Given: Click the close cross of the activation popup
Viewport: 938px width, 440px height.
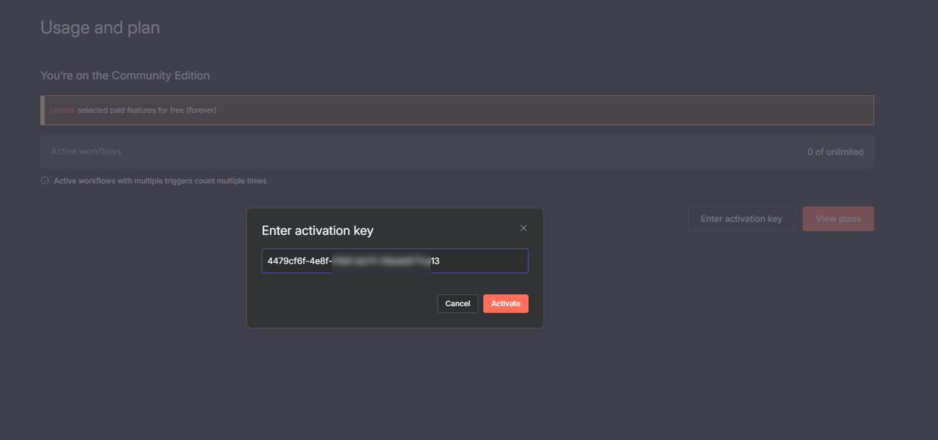Looking at the screenshot, I should [523, 228].
